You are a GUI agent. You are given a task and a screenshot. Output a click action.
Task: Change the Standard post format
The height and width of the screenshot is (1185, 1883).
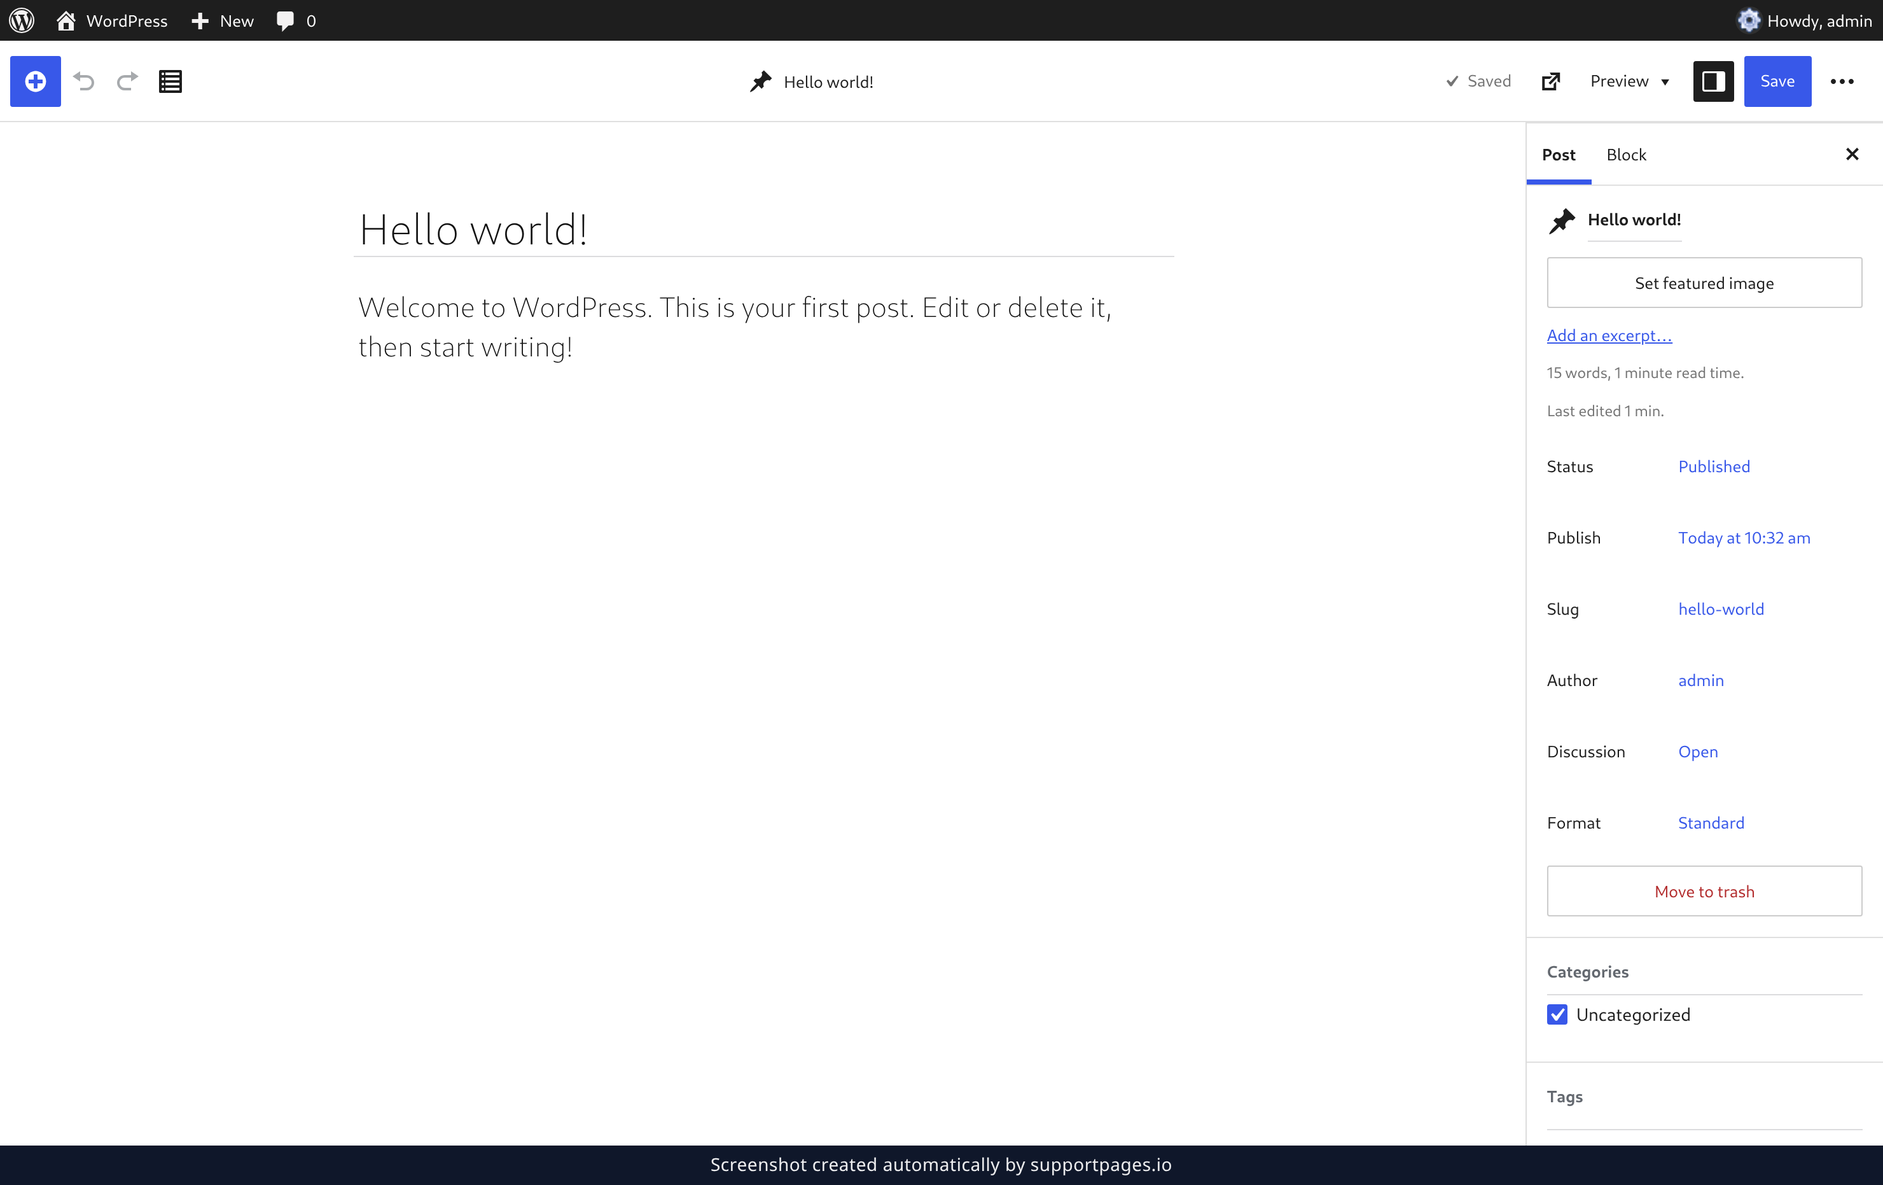coord(1711,823)
